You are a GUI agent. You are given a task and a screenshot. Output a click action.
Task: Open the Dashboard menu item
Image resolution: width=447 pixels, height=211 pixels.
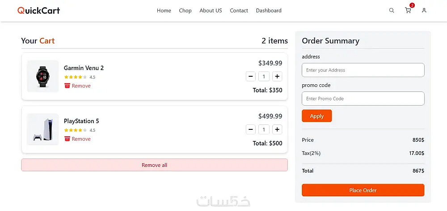coord(269,11)
